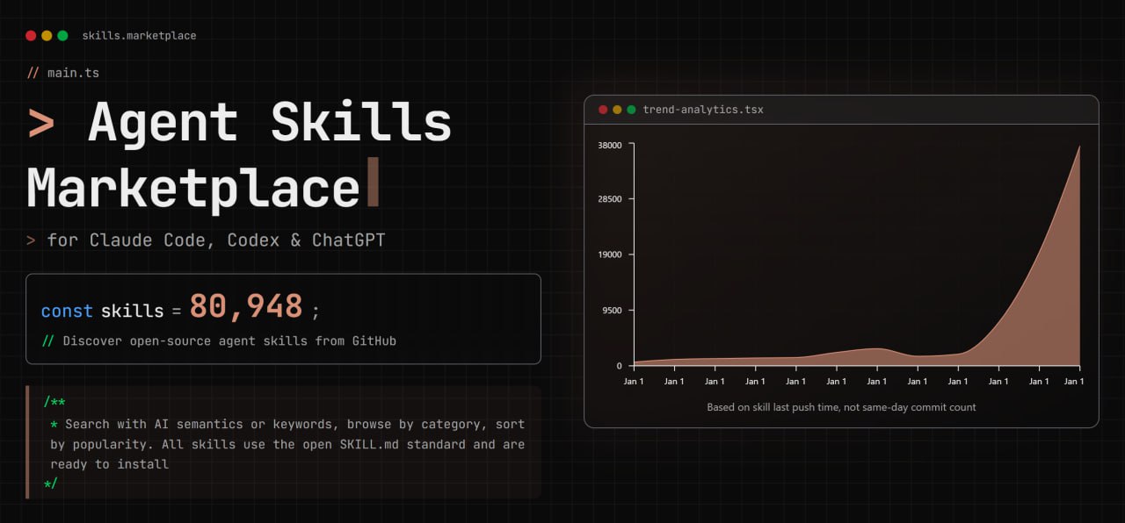Click the Claude Code, Codex & ChatGPT subtitle
The height and width of the screenshot is (523, 1125).
coord(216,240)
